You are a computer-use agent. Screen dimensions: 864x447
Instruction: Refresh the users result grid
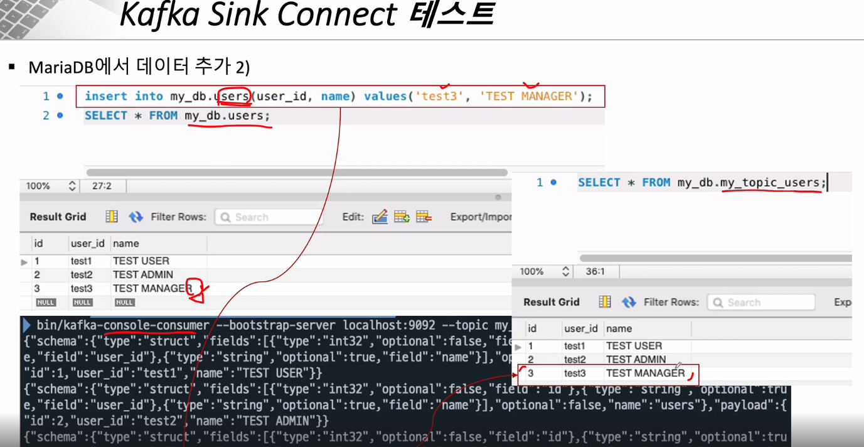136,217
